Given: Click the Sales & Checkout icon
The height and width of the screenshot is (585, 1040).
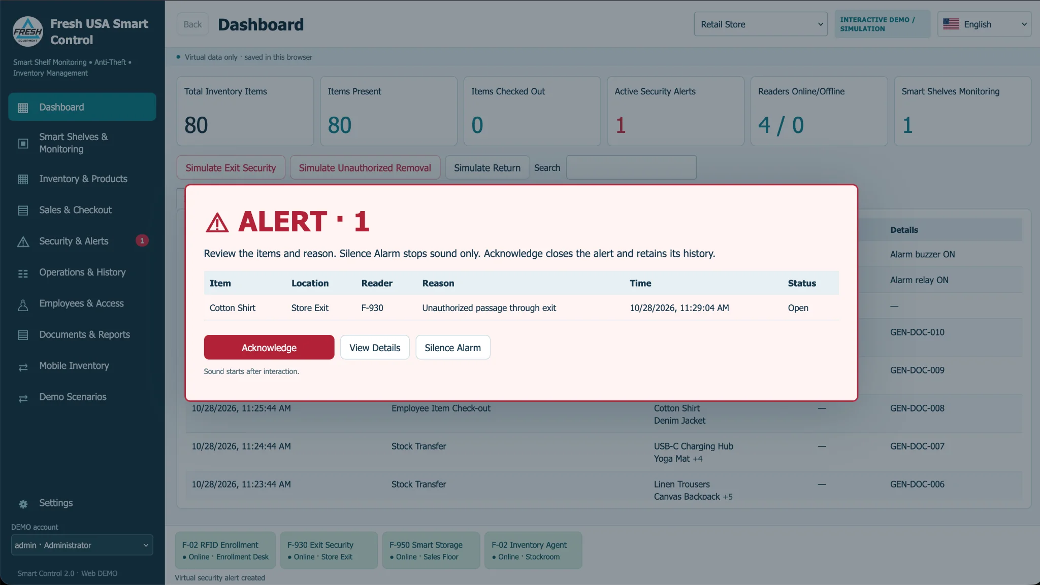Looking at the screenshot, I should 23,211.
